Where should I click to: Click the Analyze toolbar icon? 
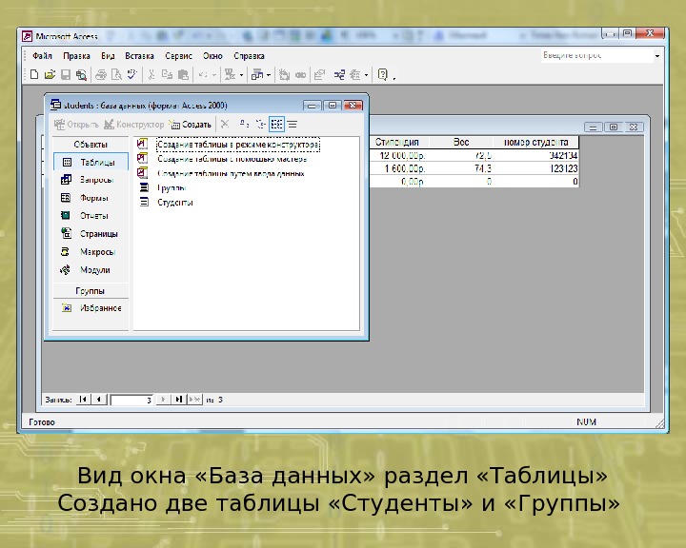[x=257, y=75]
